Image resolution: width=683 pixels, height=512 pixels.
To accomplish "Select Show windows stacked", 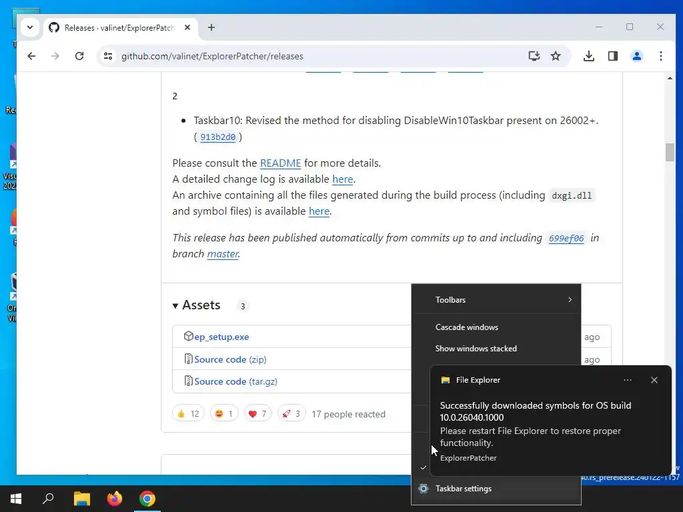I will pyautogui.click(x=496, y=349).
